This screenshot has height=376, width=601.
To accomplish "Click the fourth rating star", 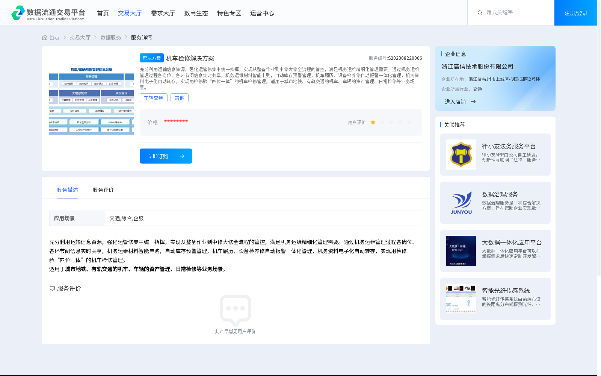I will pos(400,122).
